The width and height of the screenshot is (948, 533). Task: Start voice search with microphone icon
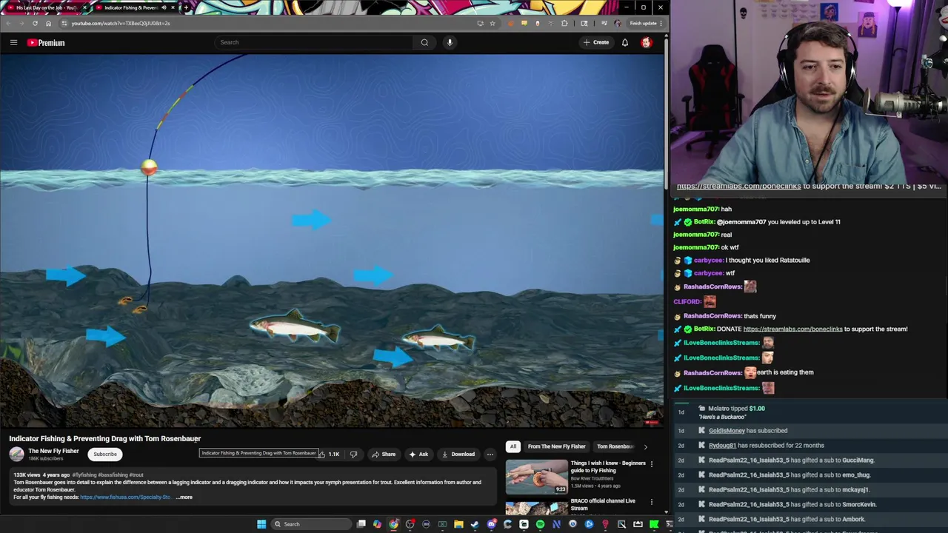450,42
